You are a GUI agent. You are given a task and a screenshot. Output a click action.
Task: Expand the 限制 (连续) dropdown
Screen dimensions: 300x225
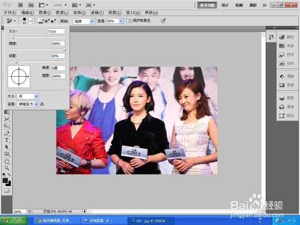click(x=83, y=21)
